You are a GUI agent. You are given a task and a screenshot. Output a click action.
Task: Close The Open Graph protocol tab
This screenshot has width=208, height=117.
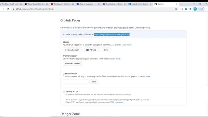[21, 4]
